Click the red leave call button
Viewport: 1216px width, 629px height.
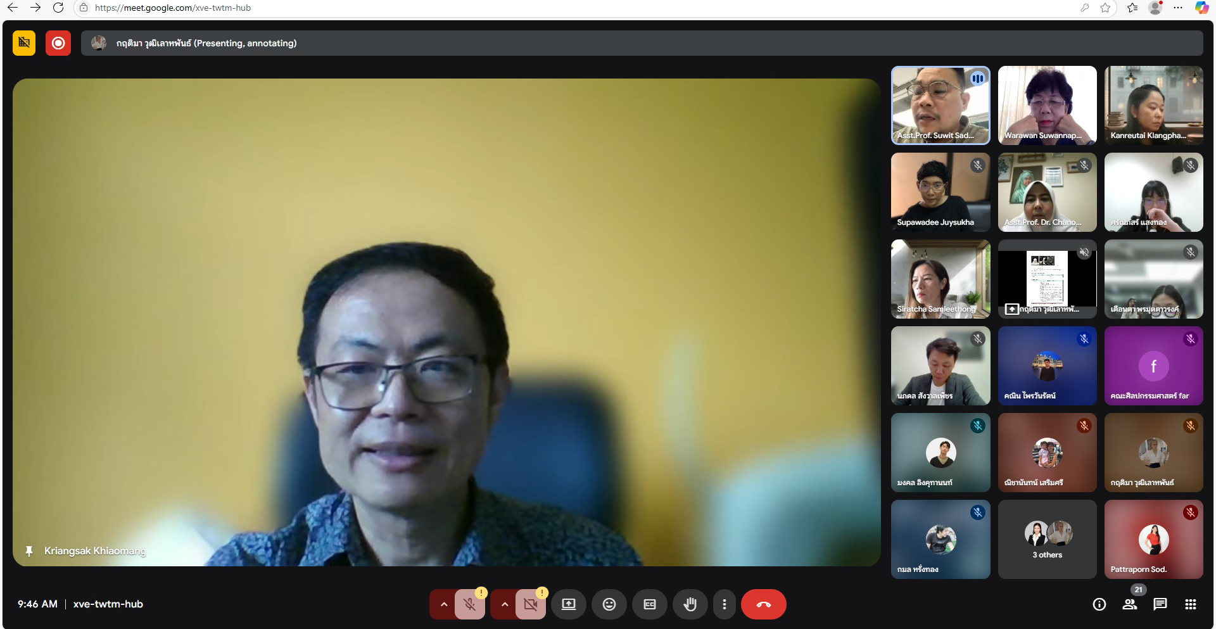[x=763, y=604]
